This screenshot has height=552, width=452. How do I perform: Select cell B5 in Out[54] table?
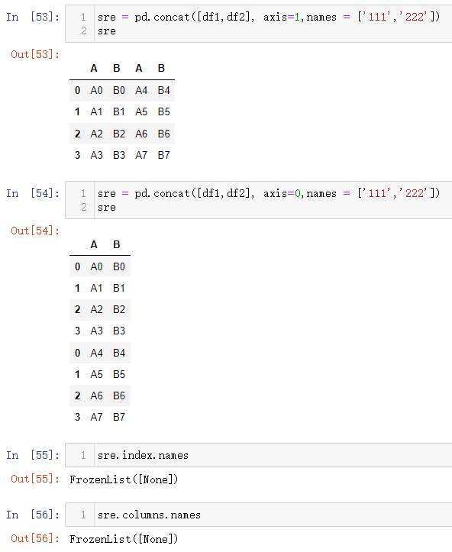tap(119, 375)
